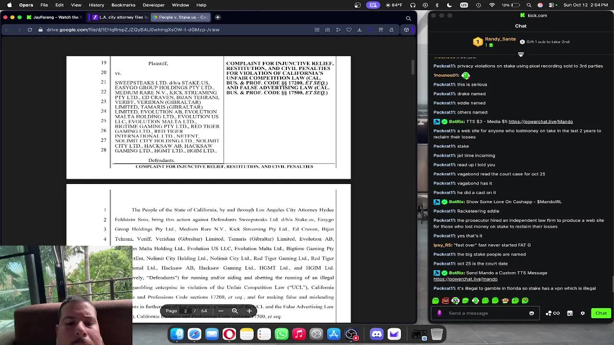Open powerchat.live/Mando link near TTS $3

541,122
